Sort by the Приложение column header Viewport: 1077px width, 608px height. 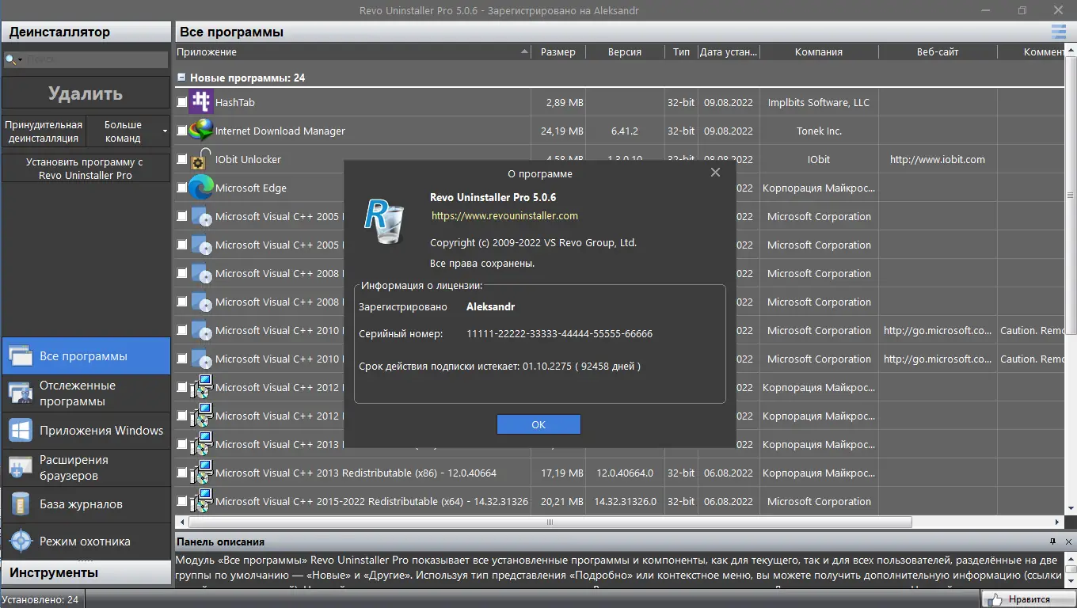point(353,51)
